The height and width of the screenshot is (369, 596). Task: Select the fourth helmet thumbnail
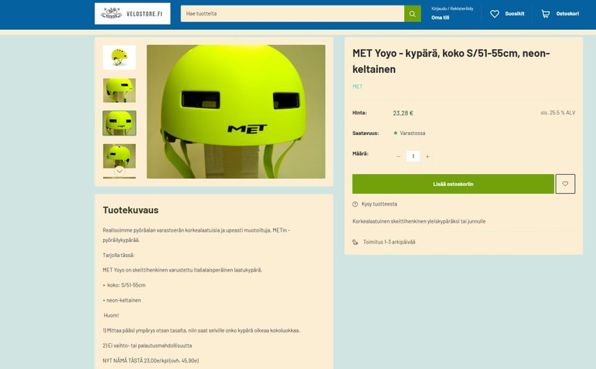(119, 156)
